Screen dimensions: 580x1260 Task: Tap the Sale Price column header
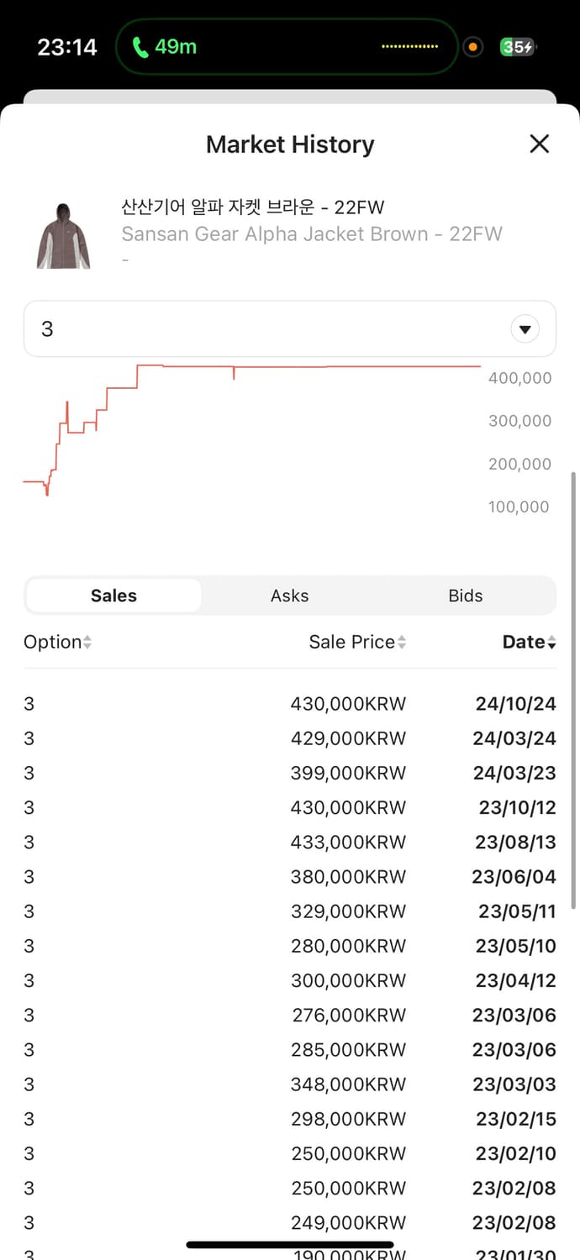351,643
